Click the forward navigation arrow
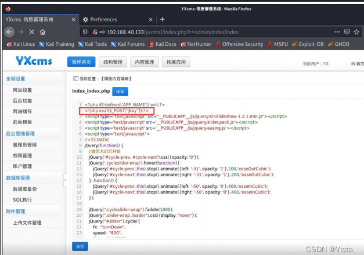Viewport: 364px width, 255px height. click(21, 32)
